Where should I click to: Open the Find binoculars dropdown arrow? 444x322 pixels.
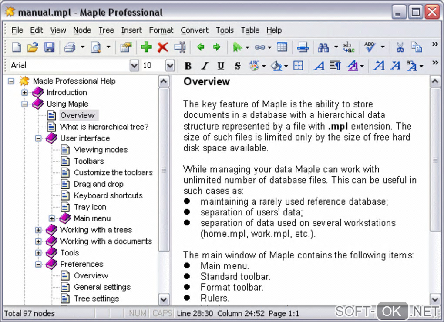[336, 47]
